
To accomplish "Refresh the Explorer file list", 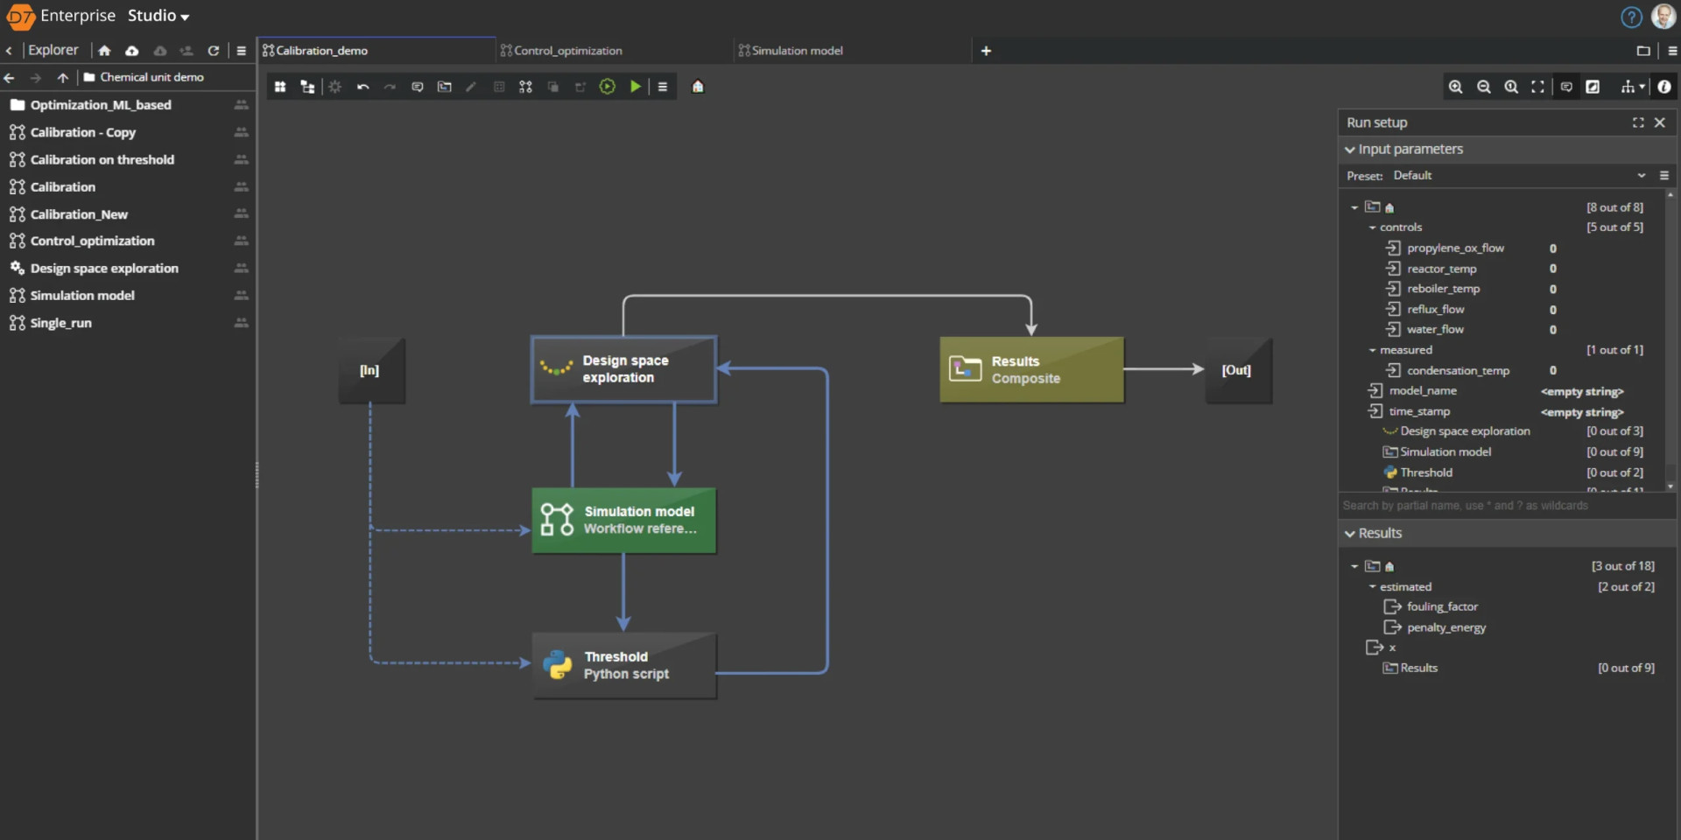I will (x=213, y=51).
